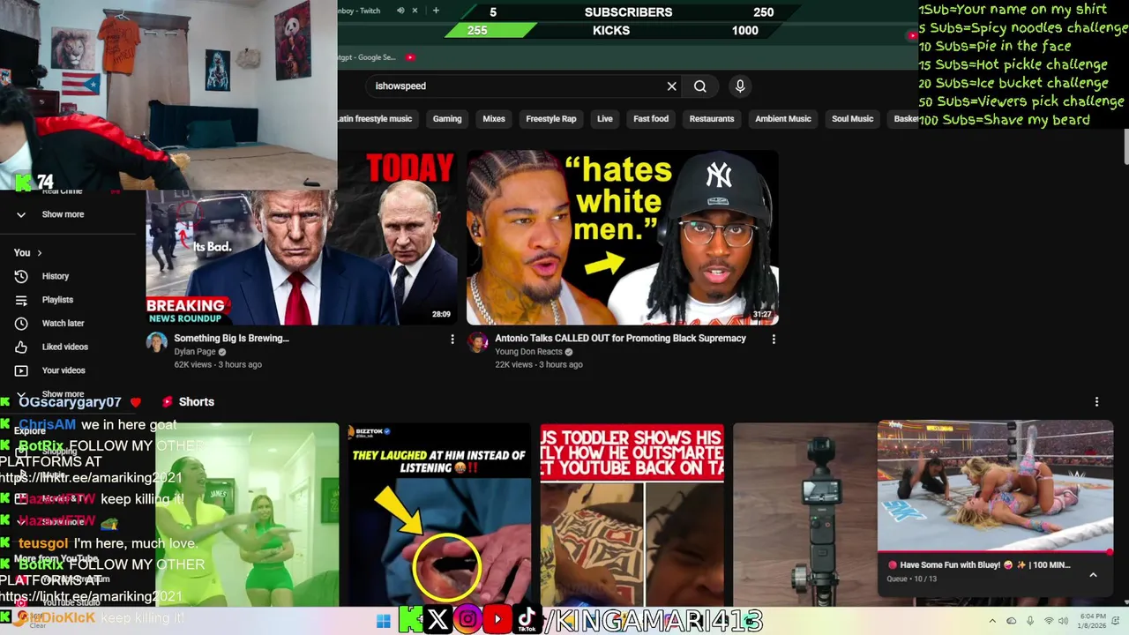Open Antonio Talks CALLED OUT video title

click(620, 339)
